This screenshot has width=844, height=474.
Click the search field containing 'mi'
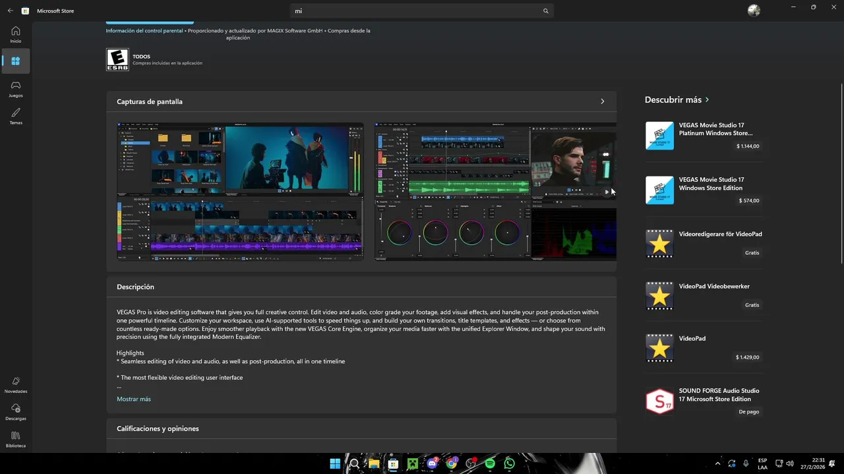click(422, 11)
